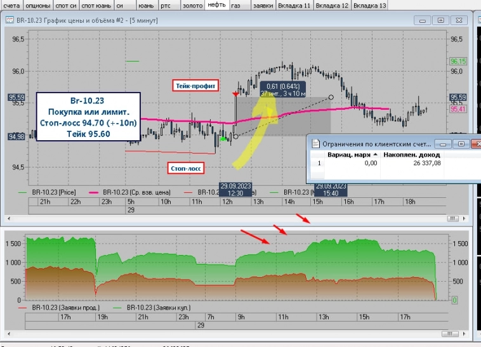This screenshot has height=347, width=481.
Task: Select the 0,00 variation margin cell
Action: [352, 163]
